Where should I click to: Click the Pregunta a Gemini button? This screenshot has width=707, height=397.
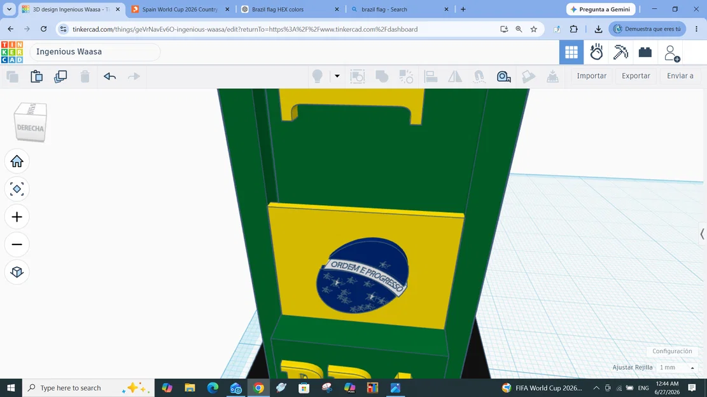pos(601,9)
